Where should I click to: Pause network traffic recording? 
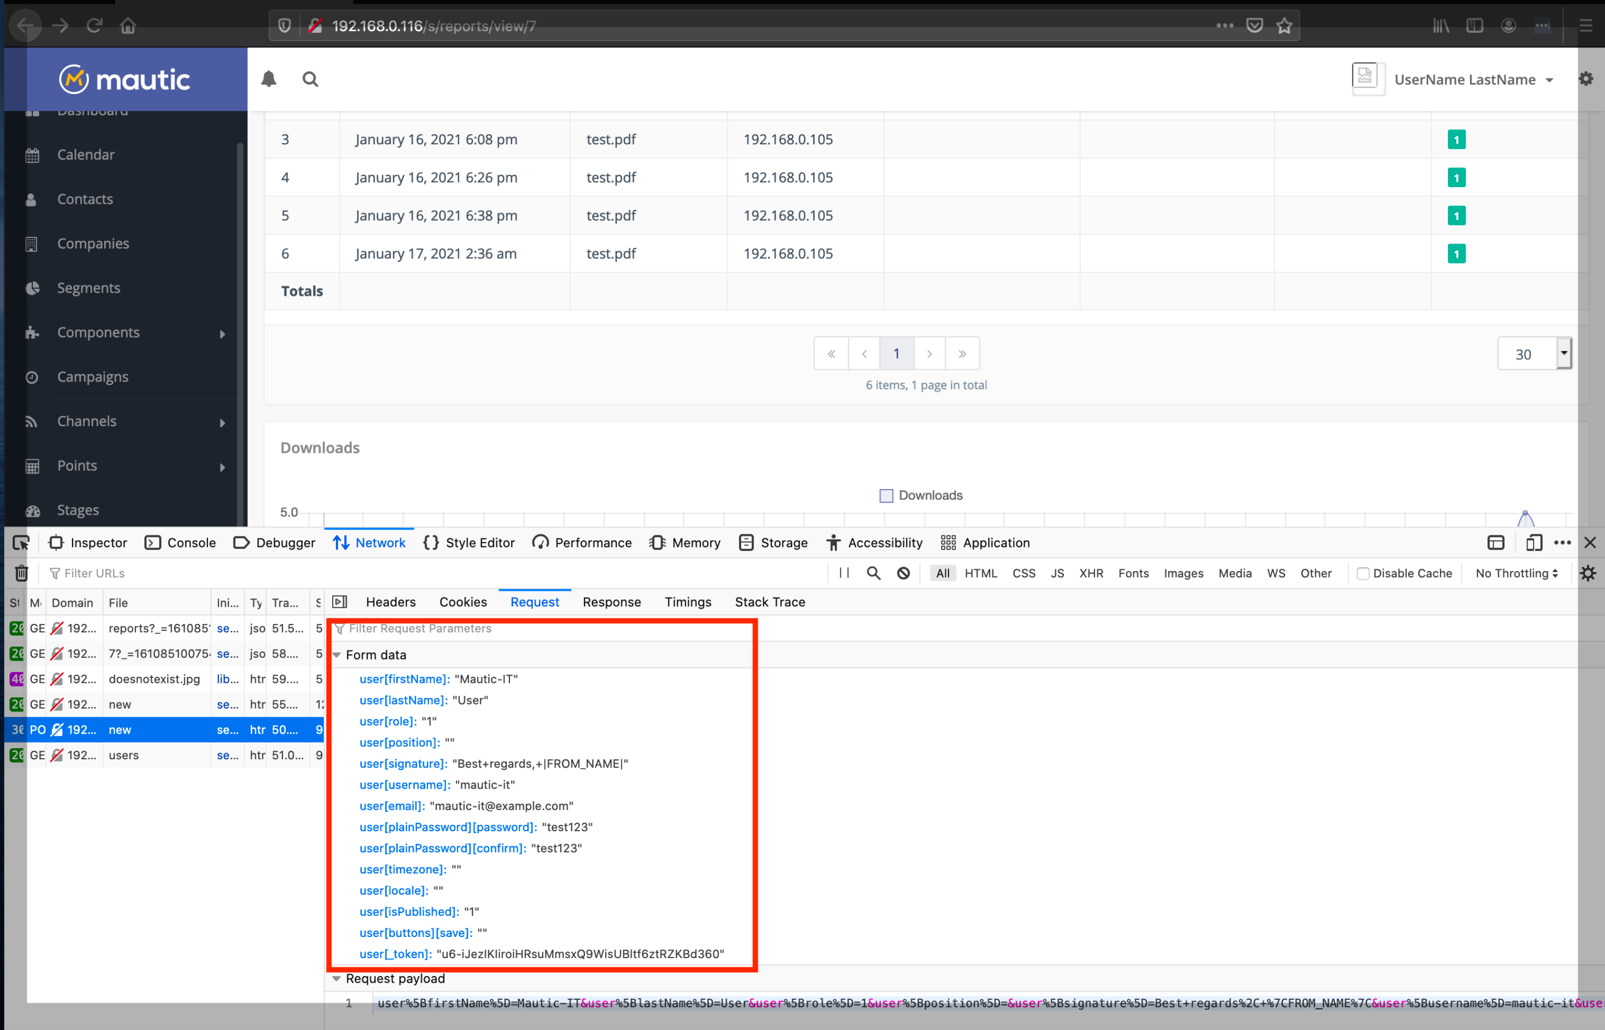tap(843, 573)
